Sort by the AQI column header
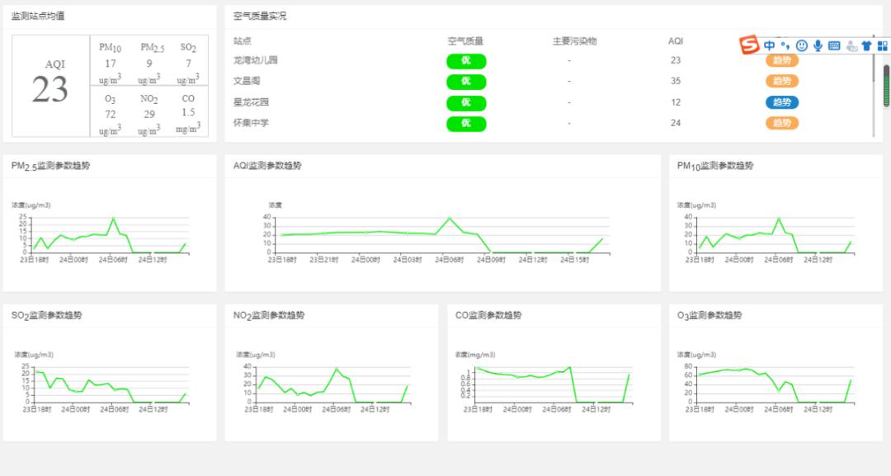891x476 pixels. 674,40
